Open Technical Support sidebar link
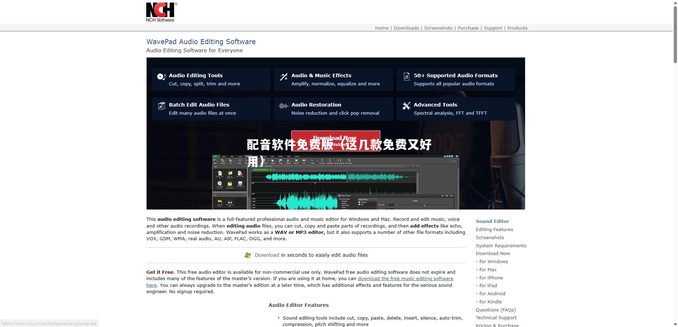 coord(496,318)
